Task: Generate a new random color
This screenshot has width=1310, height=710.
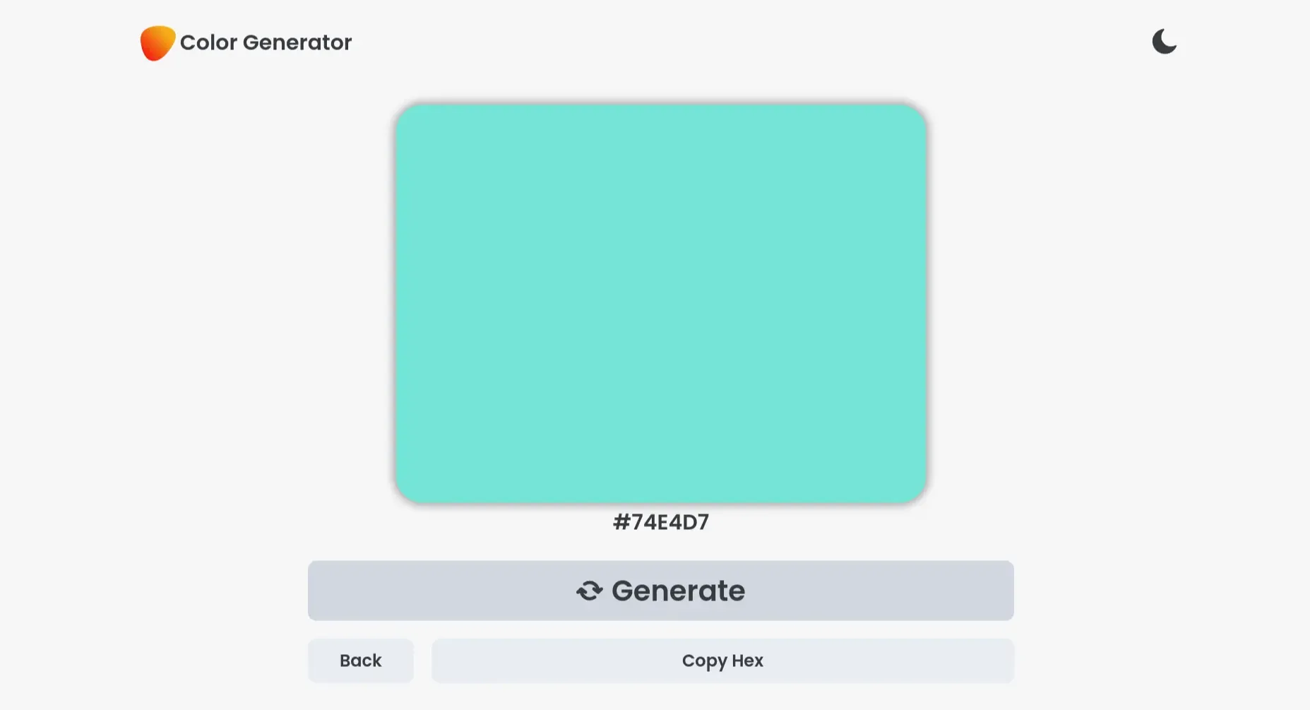Action: pyautogui.click(x=660, y=591)
